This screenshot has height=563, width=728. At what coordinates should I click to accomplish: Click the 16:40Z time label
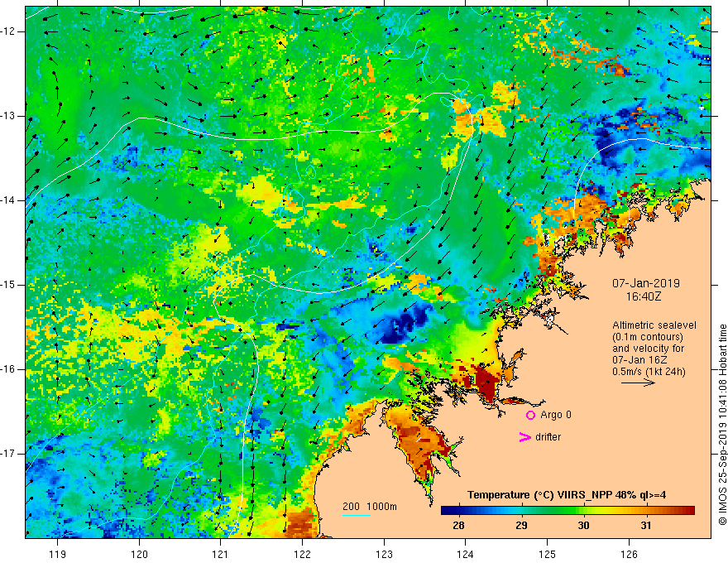click(x=643, y=296)
